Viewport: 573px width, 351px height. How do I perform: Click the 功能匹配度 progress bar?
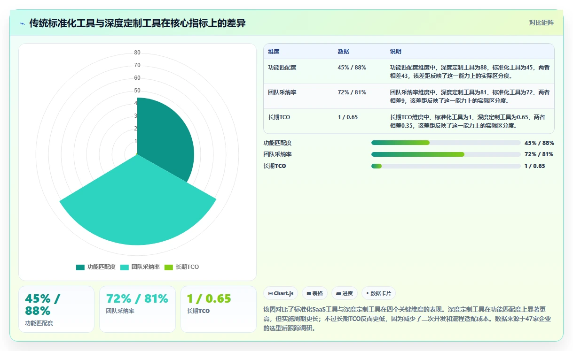(x=446, y=143)
